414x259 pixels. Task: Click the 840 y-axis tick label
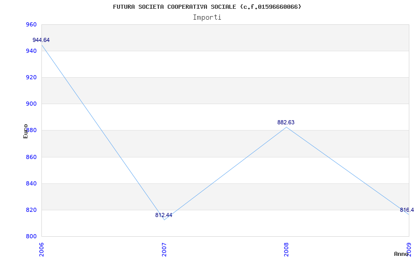tap(31, 184)
